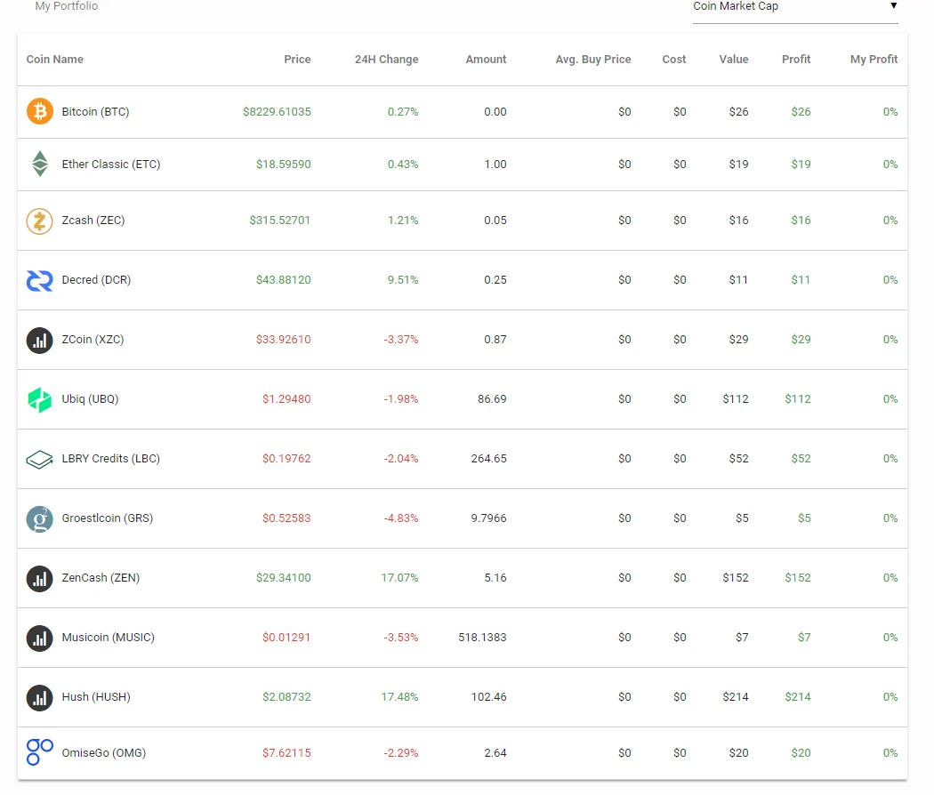Image resolution: width=934 pixels, height=795 pixels.
Task: Click the Hush chart icon
Action: [39, 697]
